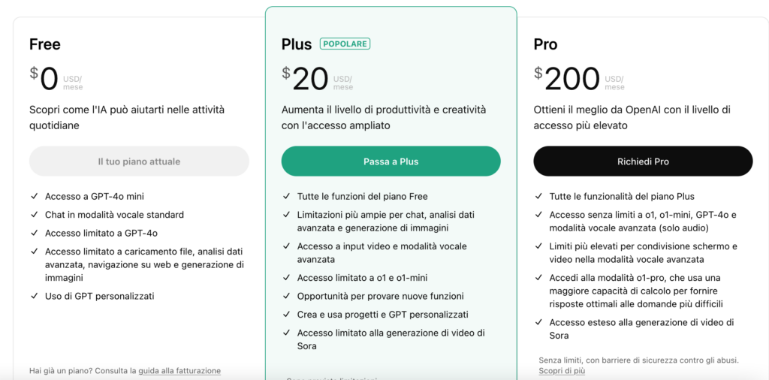Click checkmark beside 'Accesso limitato a o1 e o1-mini'
Image resolution: width=769 pixels, height=380 pixels.
pyautogui.click(x=287, y=278)
